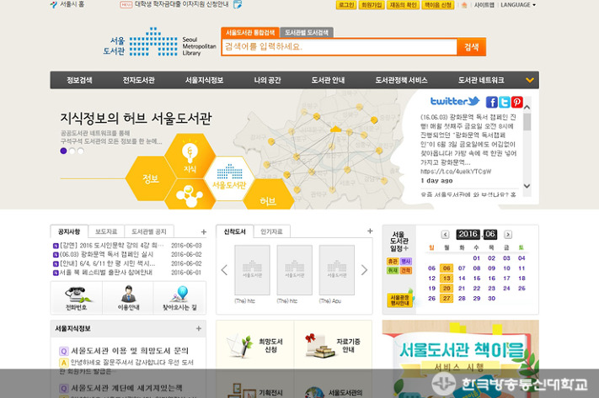Open the 서울도서관 책이음 banner
Image resolution: width=599 pixels, height=398 pixels.
pyautogui.click(x=460, y=358)
